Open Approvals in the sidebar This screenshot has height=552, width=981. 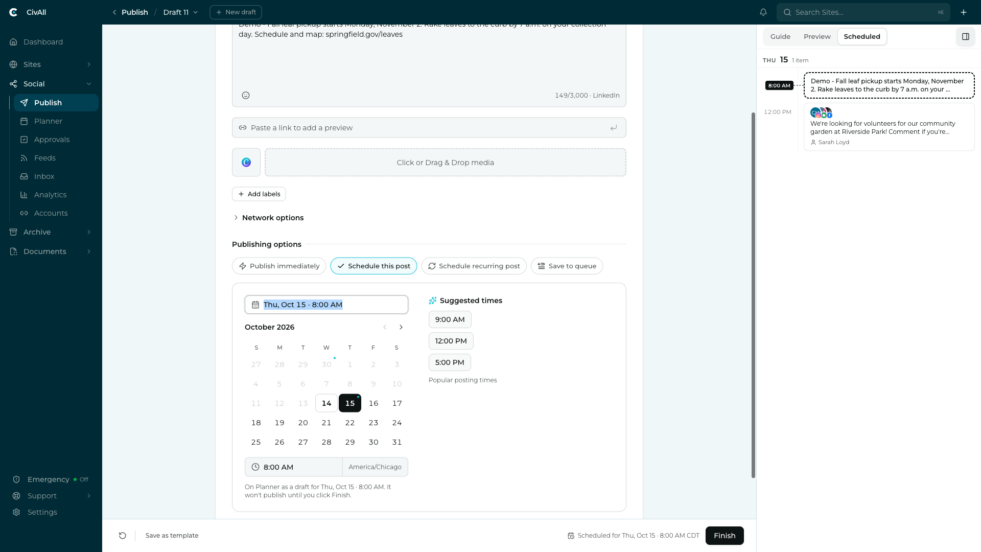56,140
